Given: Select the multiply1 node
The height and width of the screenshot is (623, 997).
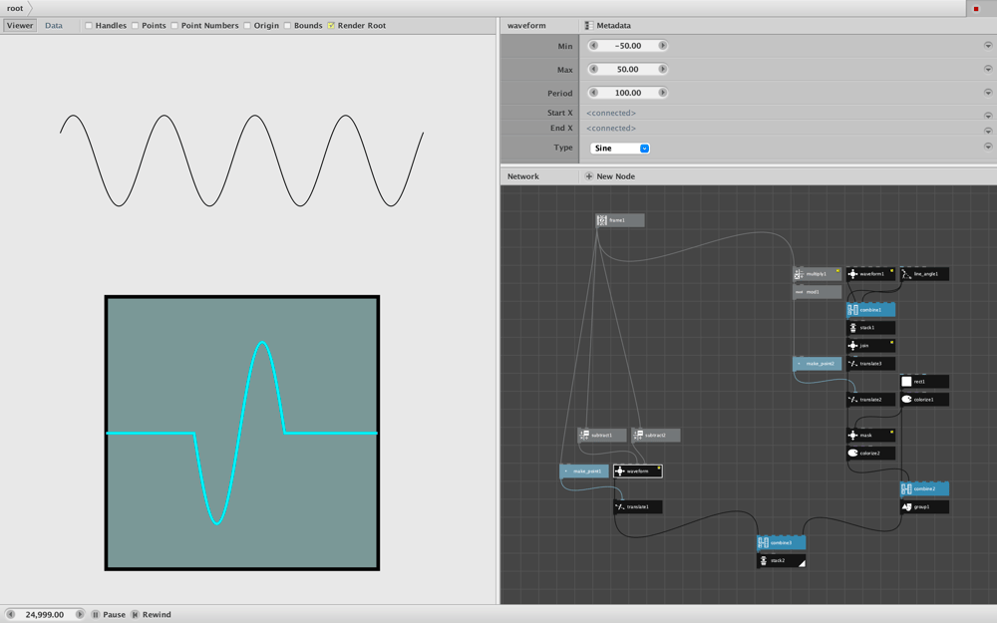Looking at the screenshot, I should (818, 274).
